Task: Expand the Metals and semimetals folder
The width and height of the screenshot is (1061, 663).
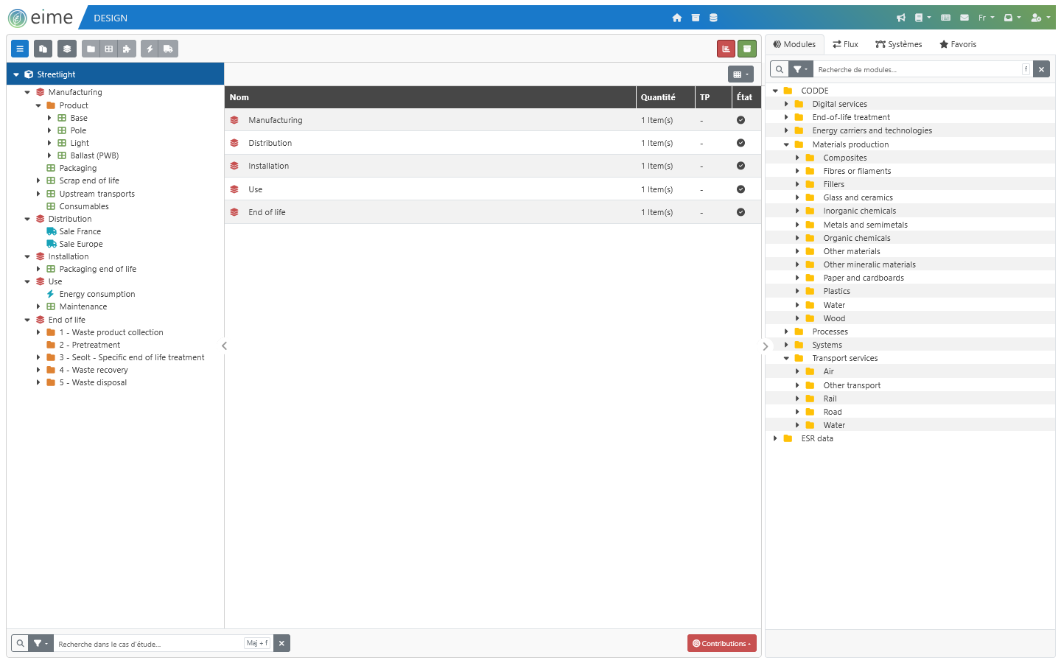Action: pos(797,225)
